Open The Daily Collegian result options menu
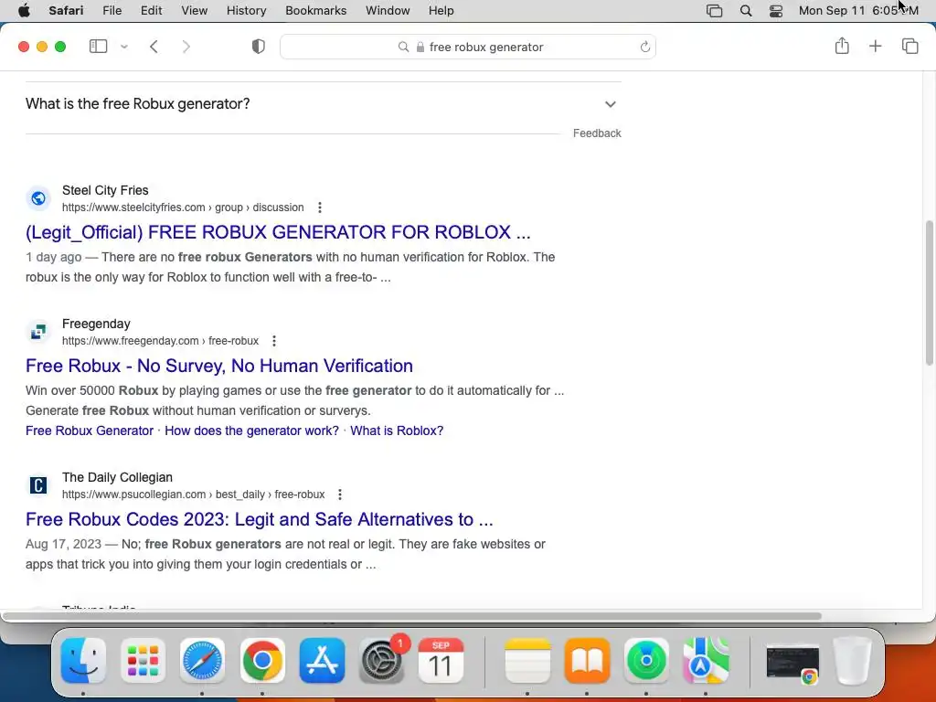 340,495
